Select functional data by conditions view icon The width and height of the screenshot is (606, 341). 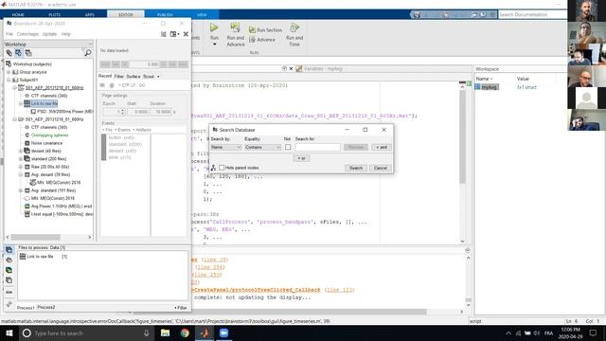tap(28, 53)
